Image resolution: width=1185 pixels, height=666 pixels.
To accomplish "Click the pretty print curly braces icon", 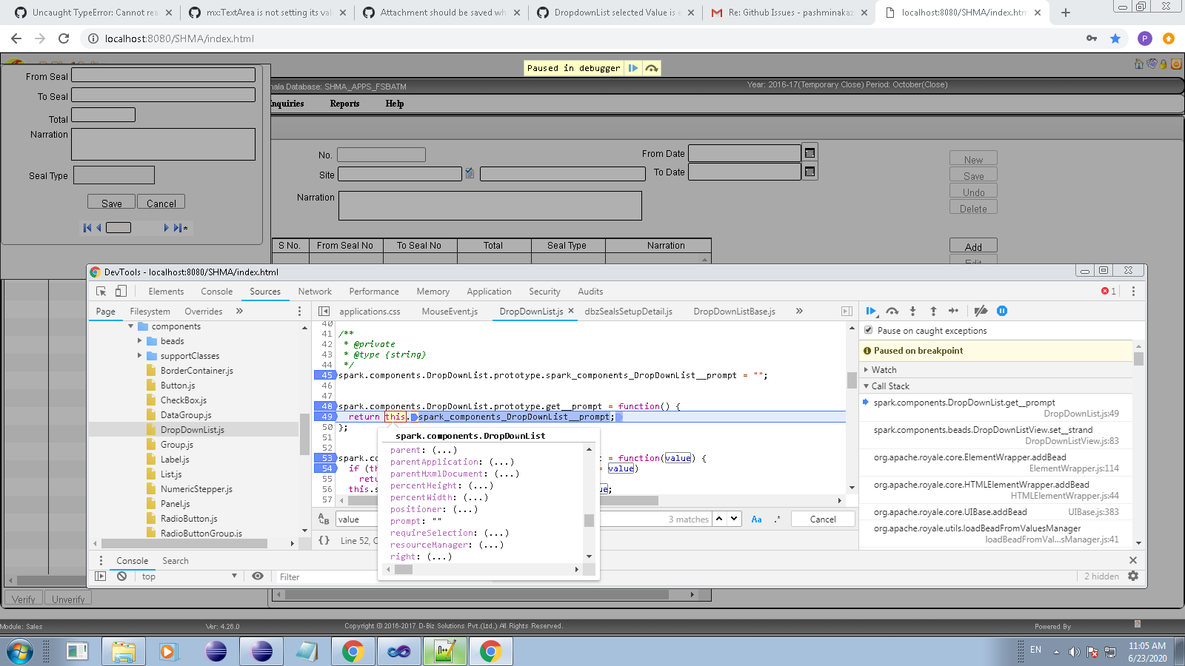I will (x=324, y=541).
